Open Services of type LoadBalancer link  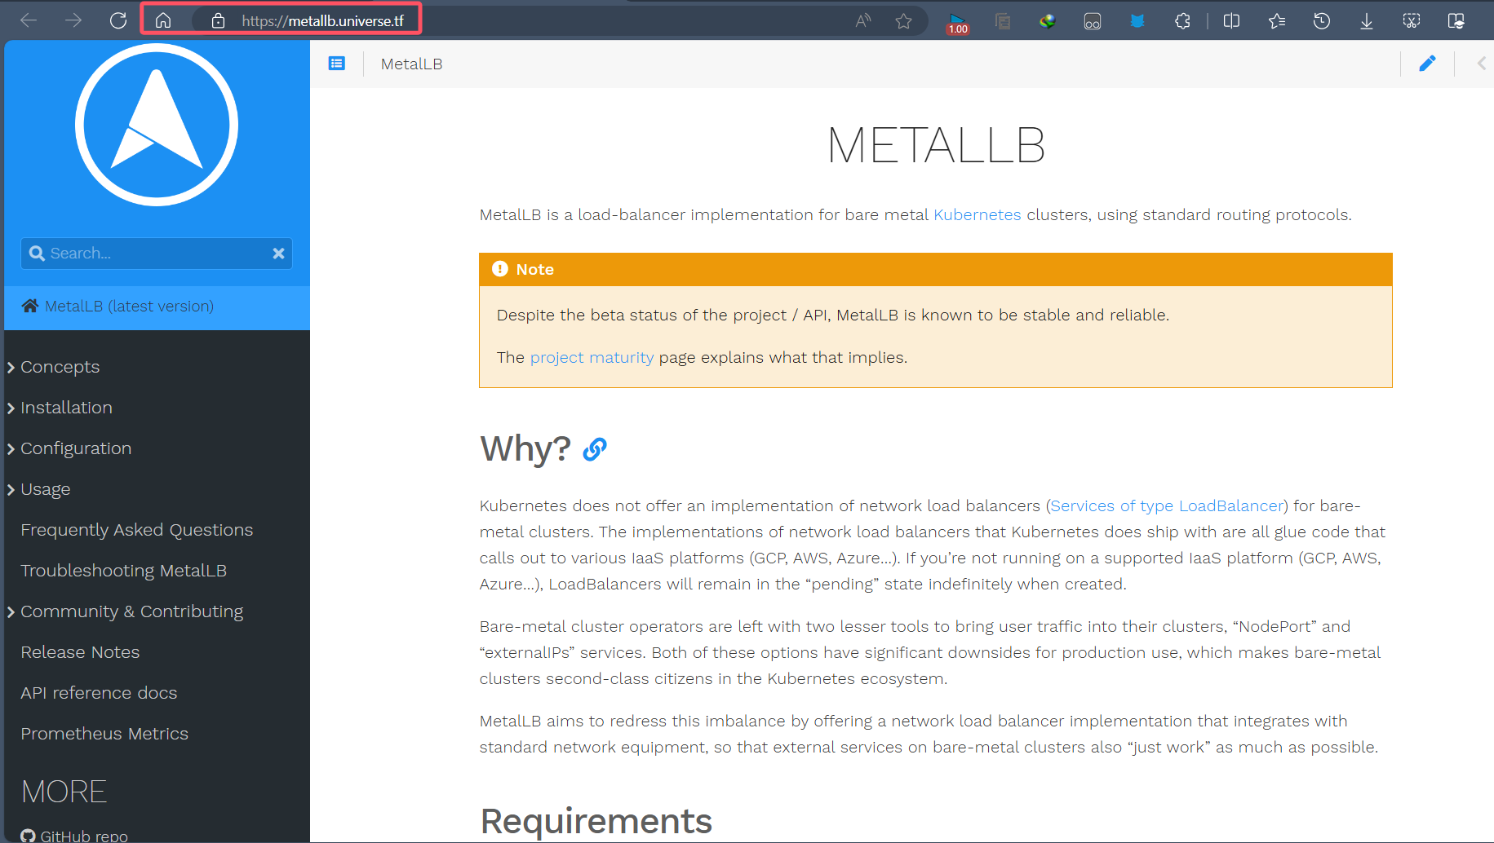1167,505
